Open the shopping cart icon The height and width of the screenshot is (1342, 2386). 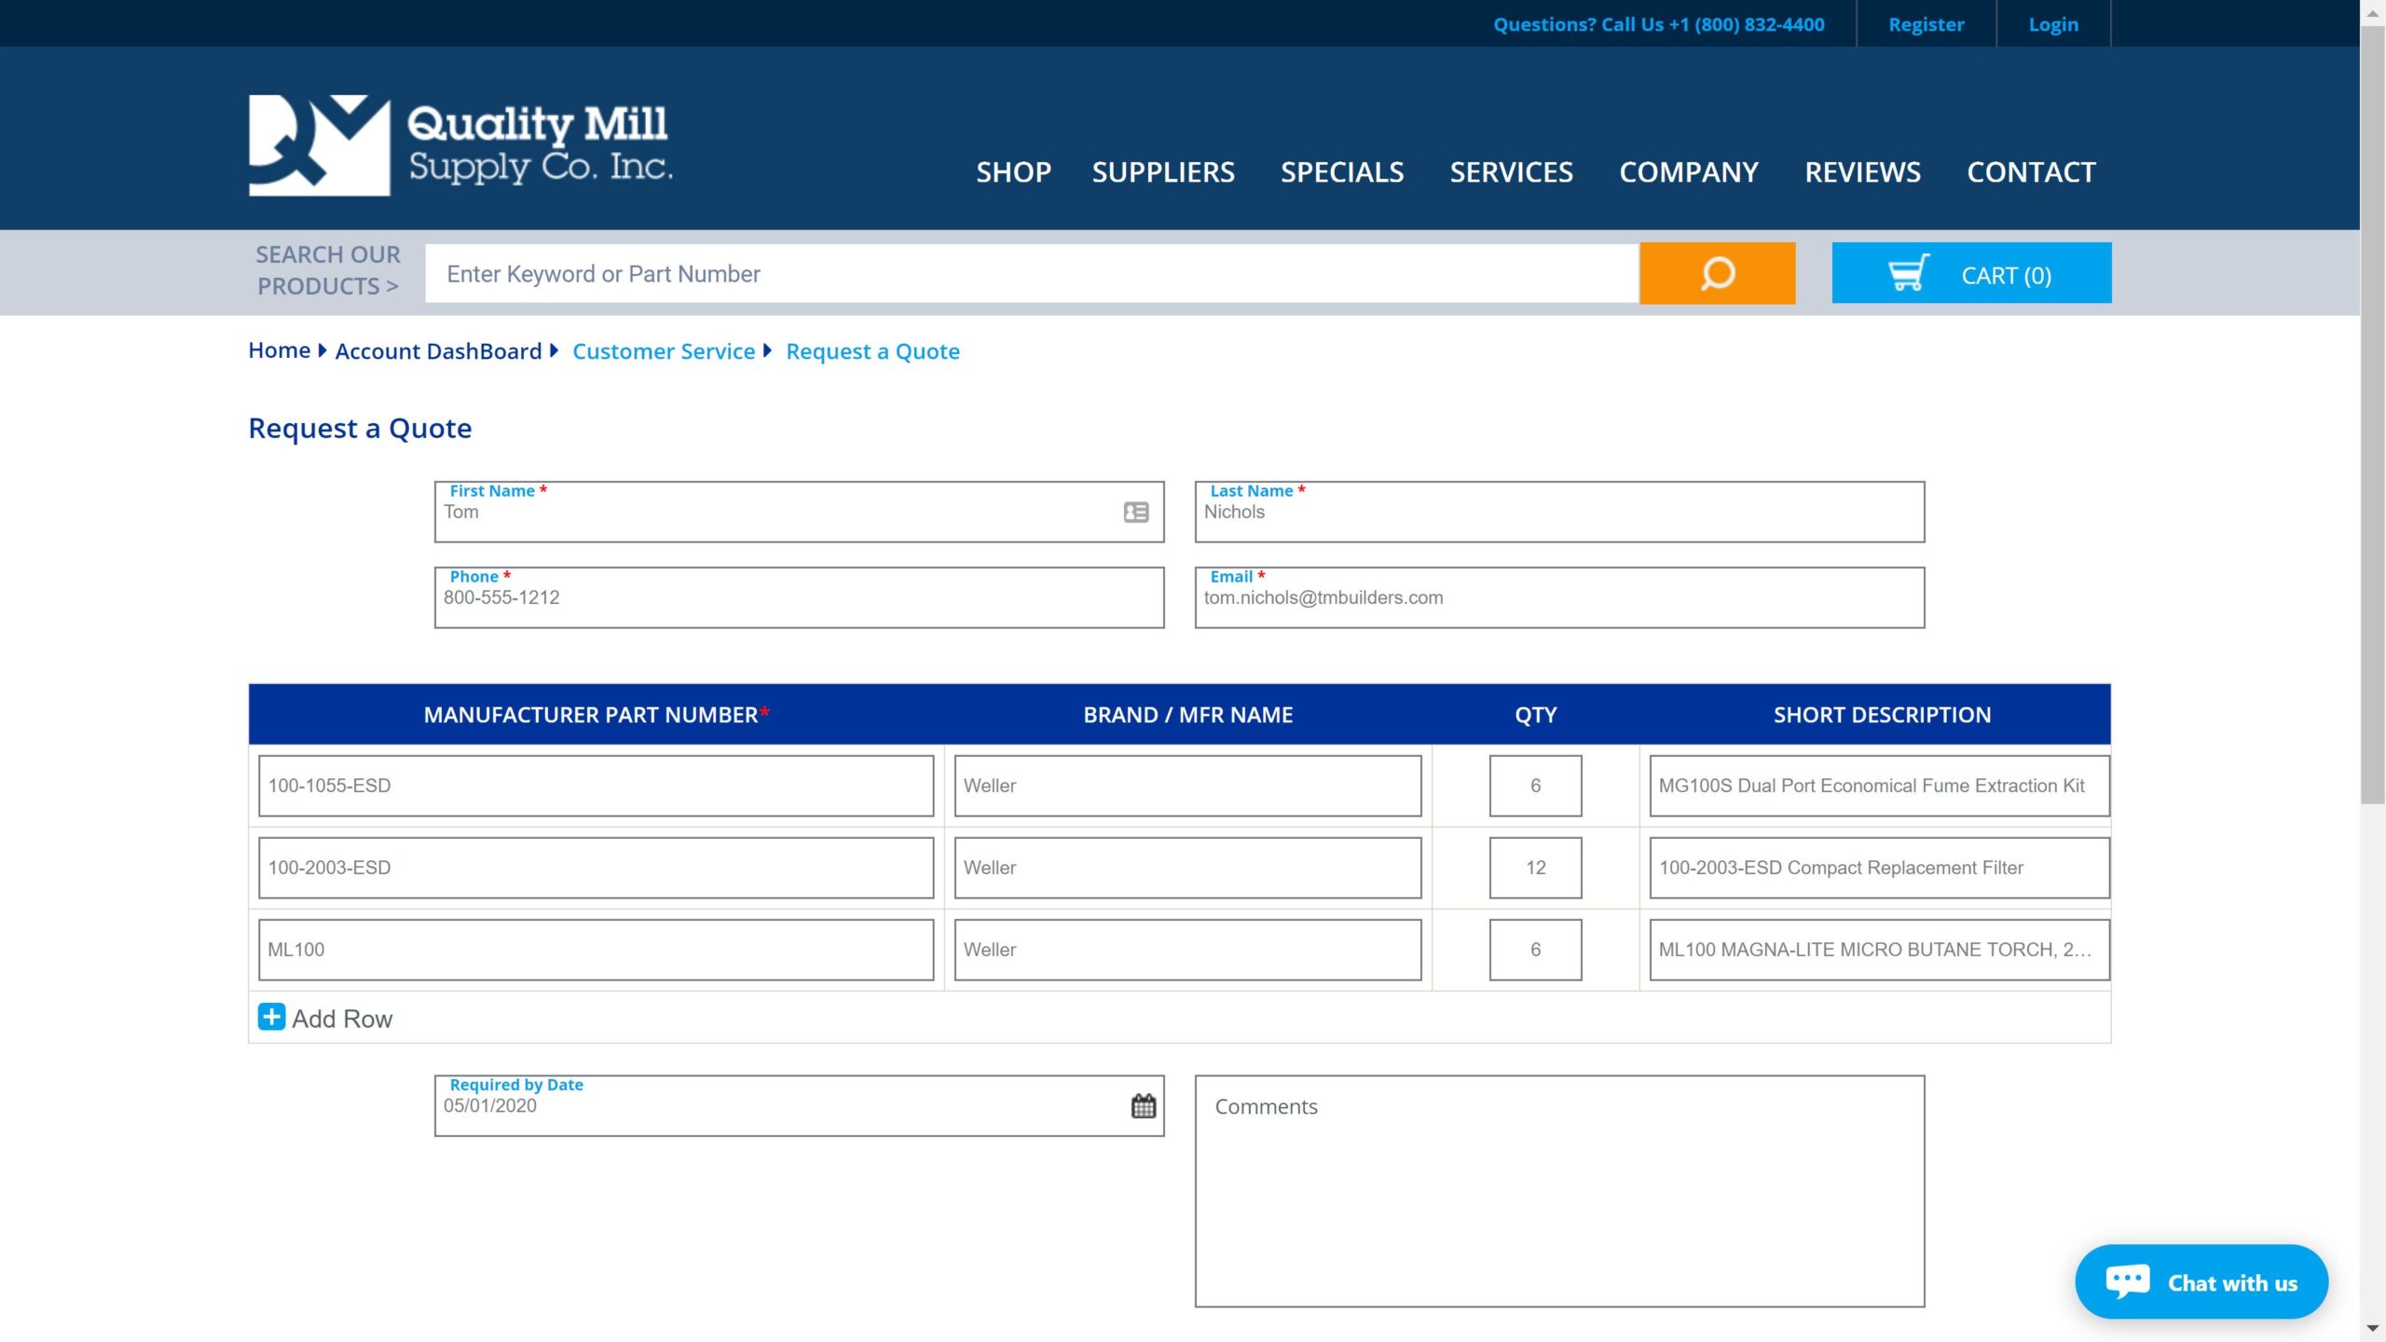[1908, 274]
